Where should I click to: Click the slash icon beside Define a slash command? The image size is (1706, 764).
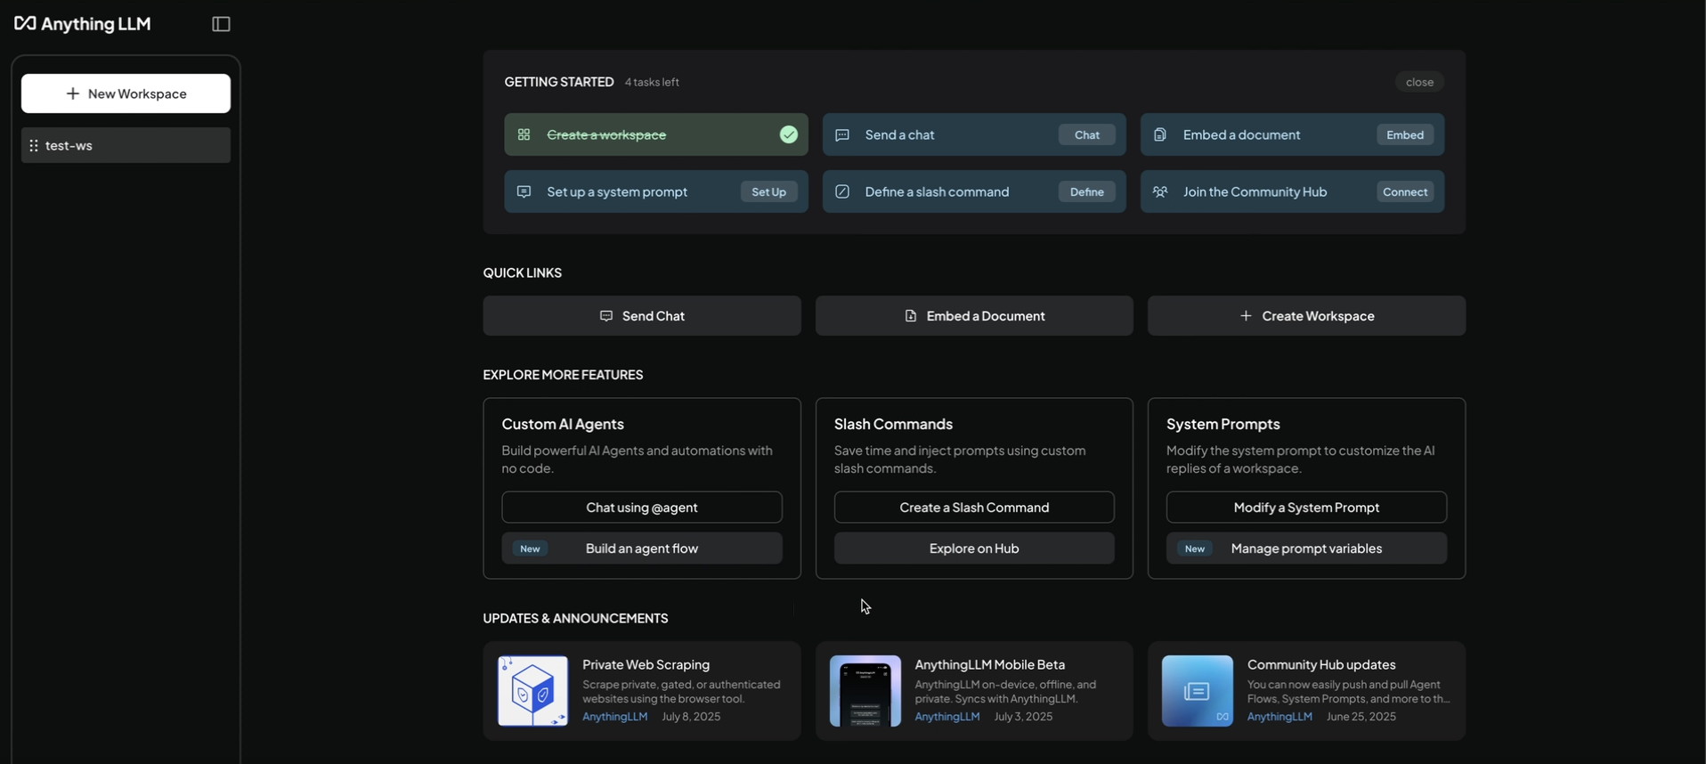point(842,191)
